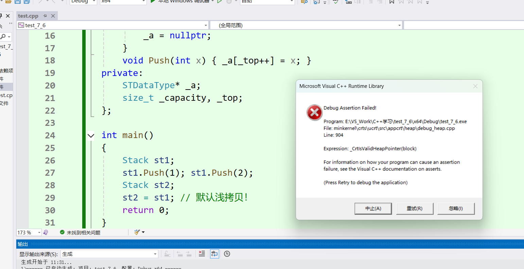
Task: Click the IntelliCode suggestions icon
Action: (46, 232)
